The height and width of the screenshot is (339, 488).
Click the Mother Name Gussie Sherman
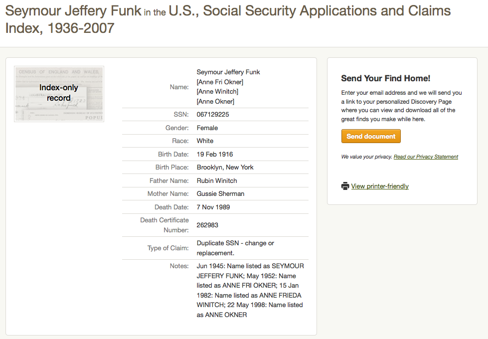(x=220, y=194)
